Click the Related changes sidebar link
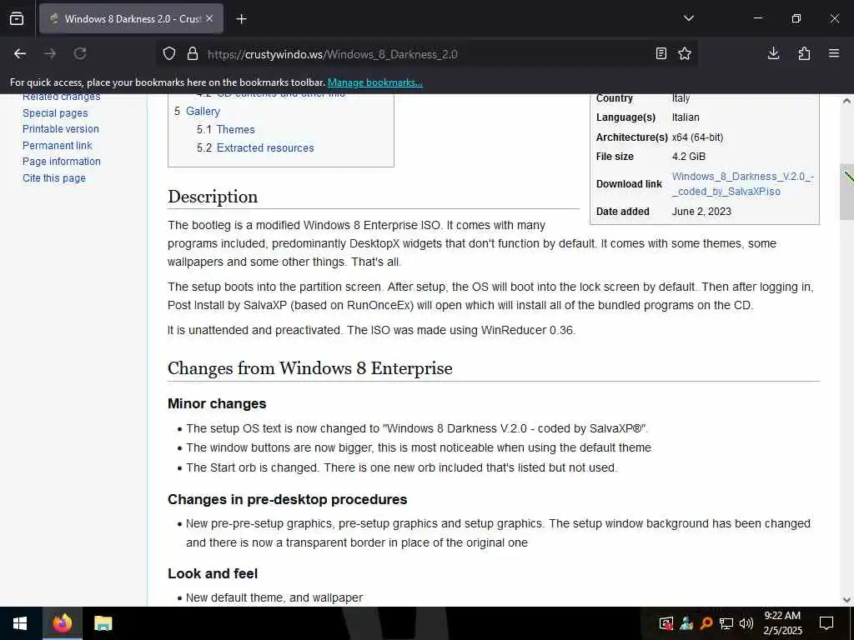 click(x=61, y=97)
